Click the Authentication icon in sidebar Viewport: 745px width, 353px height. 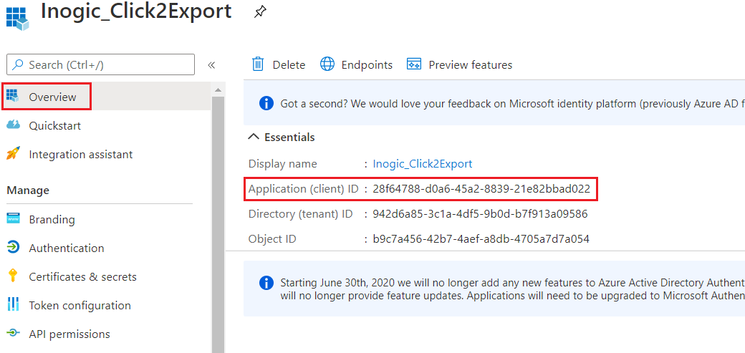pyautogui.click(x=13, y=248)
